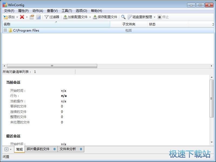Expand the 添加 dropdown arrow

click(x=17, y=17)
